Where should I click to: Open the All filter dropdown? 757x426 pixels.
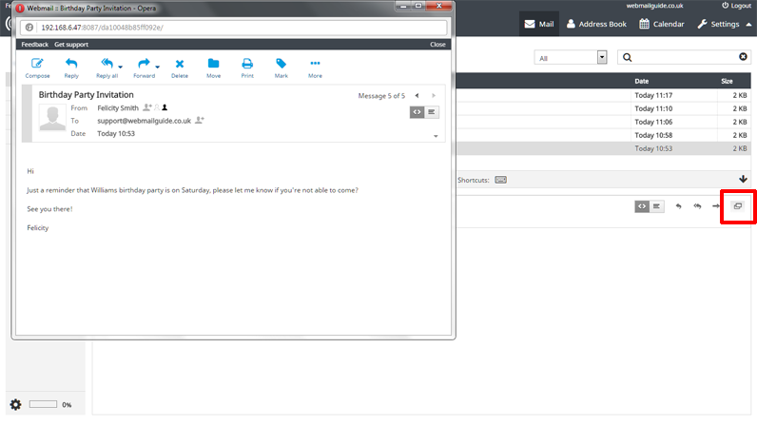[x=571, y=57]
